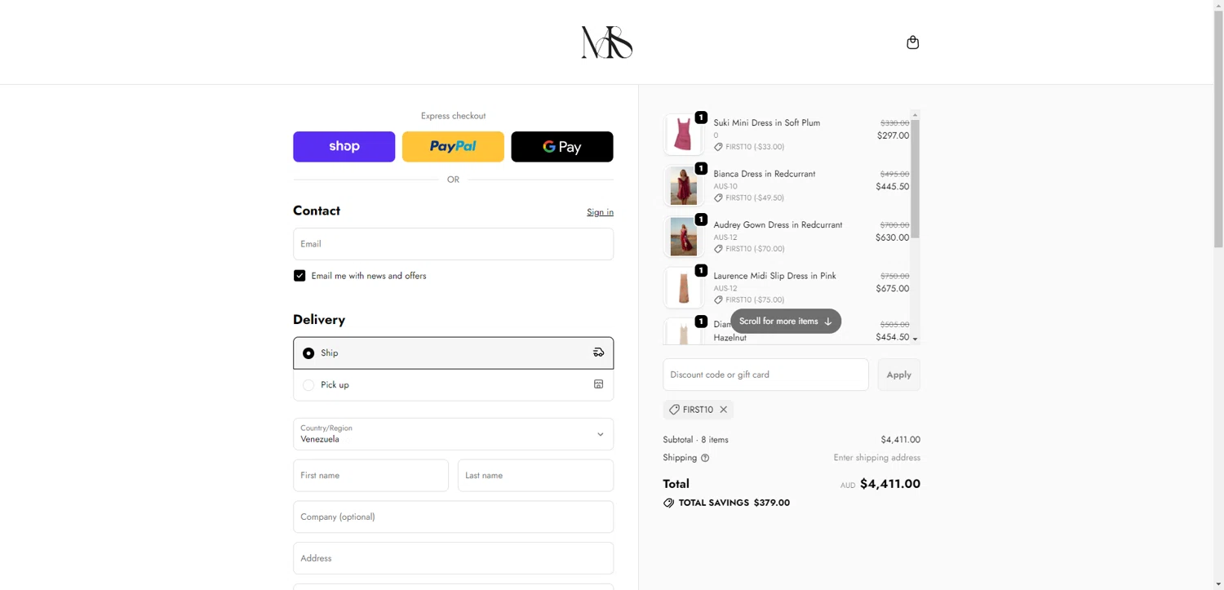The width and height of the screenshot is (1224, 590).
Task: Click the Suki Mini Dress thumbnail
Action: 683,135
